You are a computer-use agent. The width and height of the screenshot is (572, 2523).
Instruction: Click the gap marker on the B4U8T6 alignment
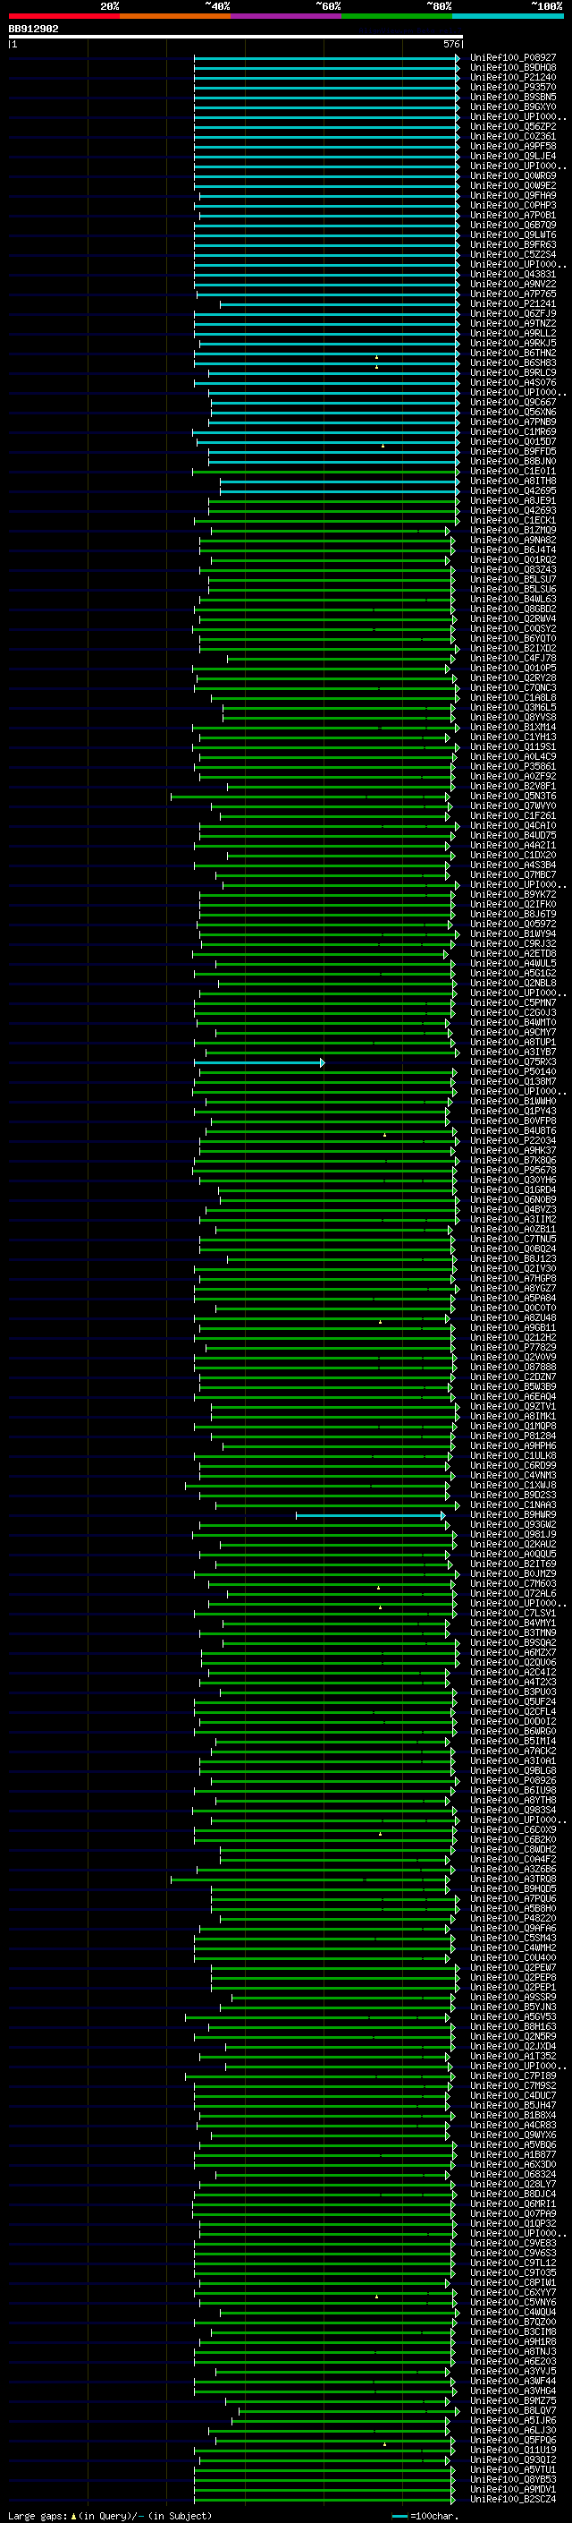[385, 1135]
